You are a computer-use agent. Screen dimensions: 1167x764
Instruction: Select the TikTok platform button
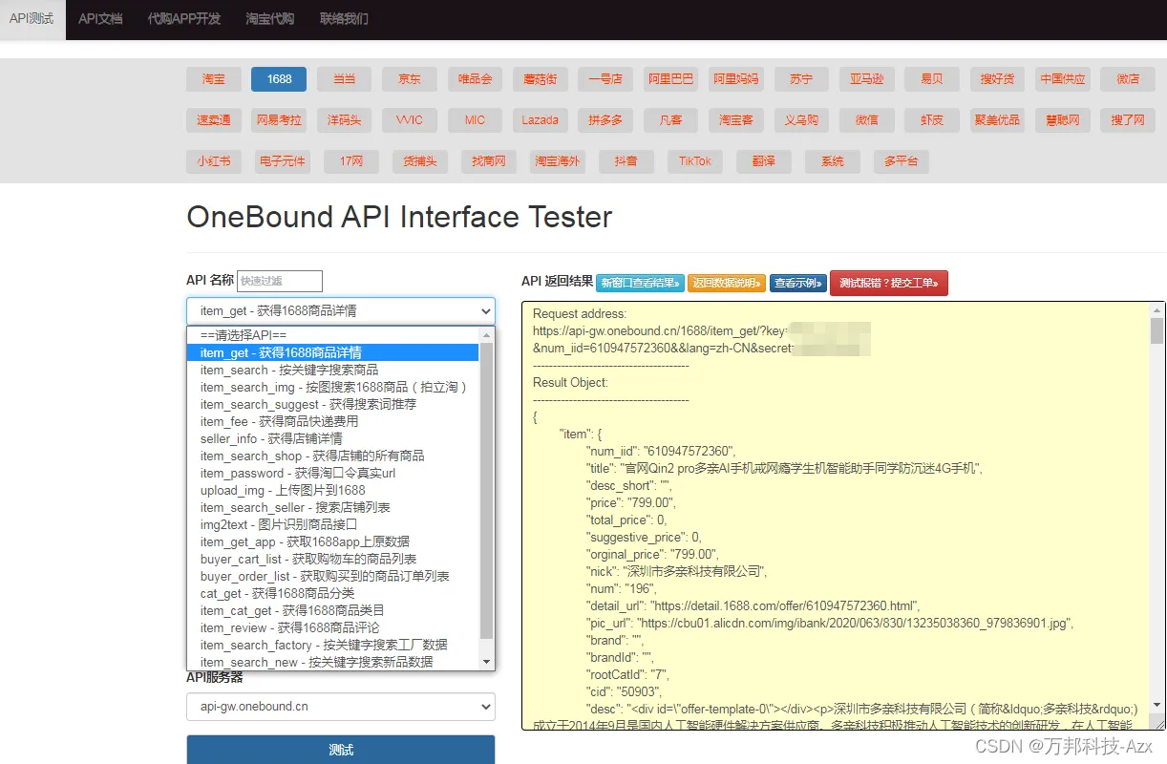(x=695, y=161)
